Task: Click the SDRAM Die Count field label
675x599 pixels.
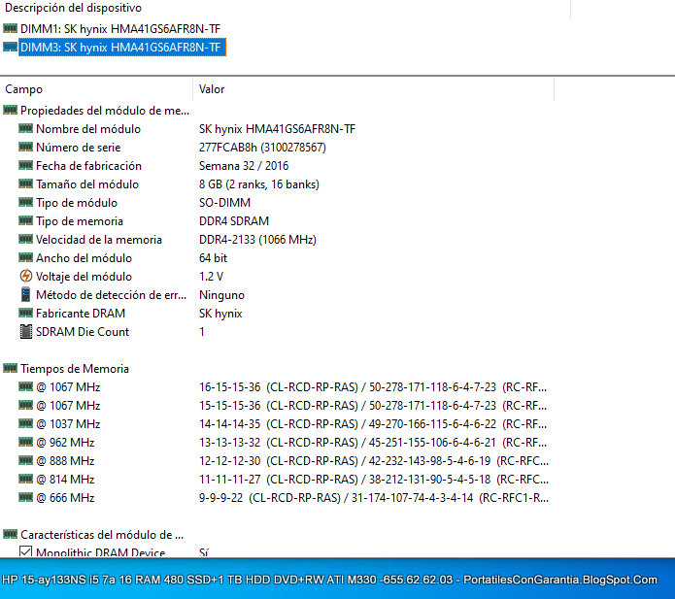Action: (83, 332)
